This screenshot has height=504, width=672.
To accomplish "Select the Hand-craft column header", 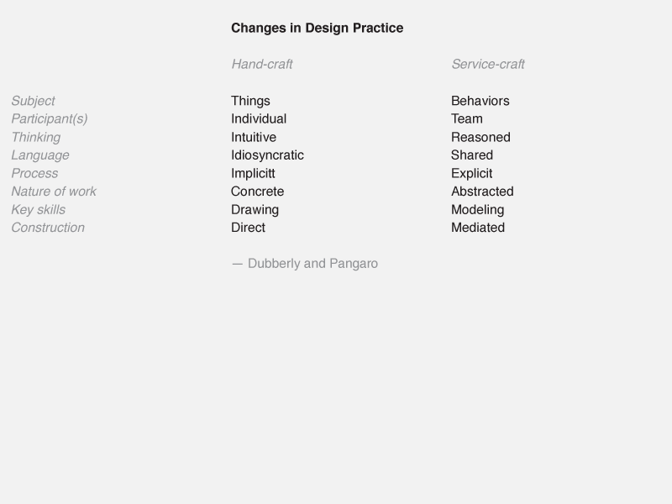I will tap(262, 65).
